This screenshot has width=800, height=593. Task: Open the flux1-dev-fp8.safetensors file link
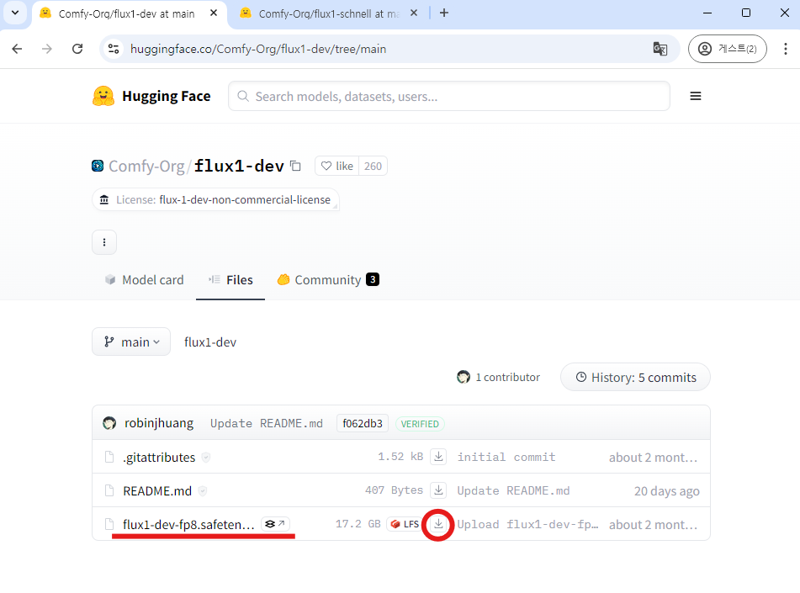point(188,524)
